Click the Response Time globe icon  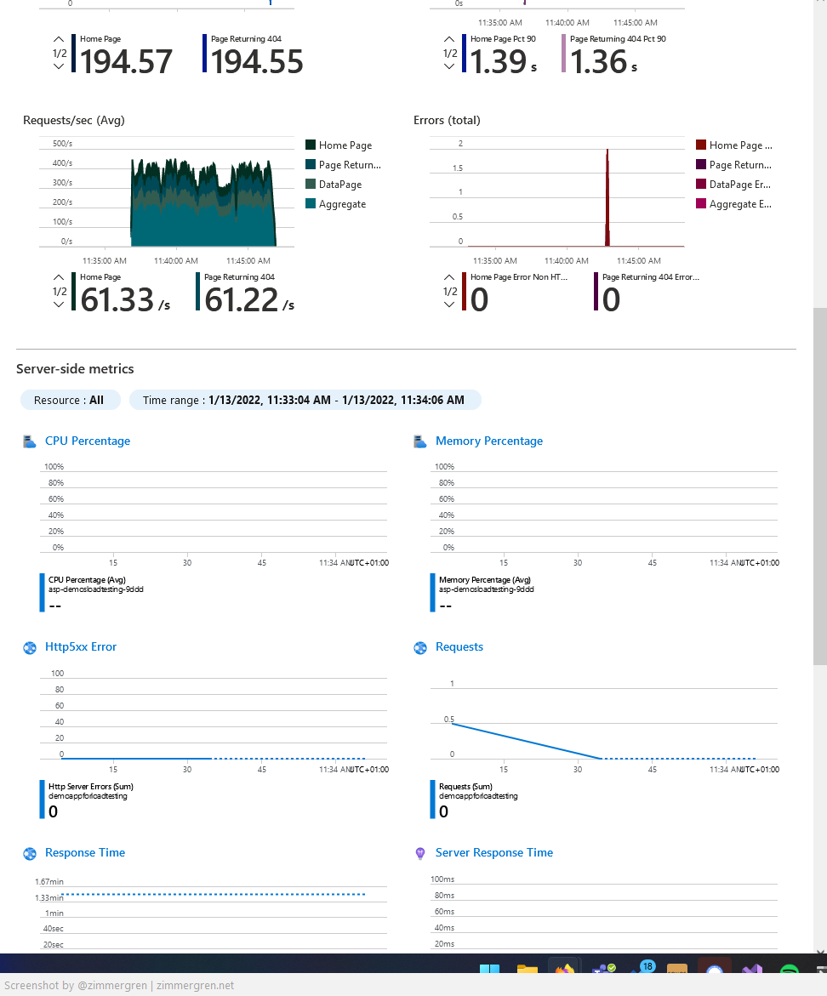pos(30,853)
